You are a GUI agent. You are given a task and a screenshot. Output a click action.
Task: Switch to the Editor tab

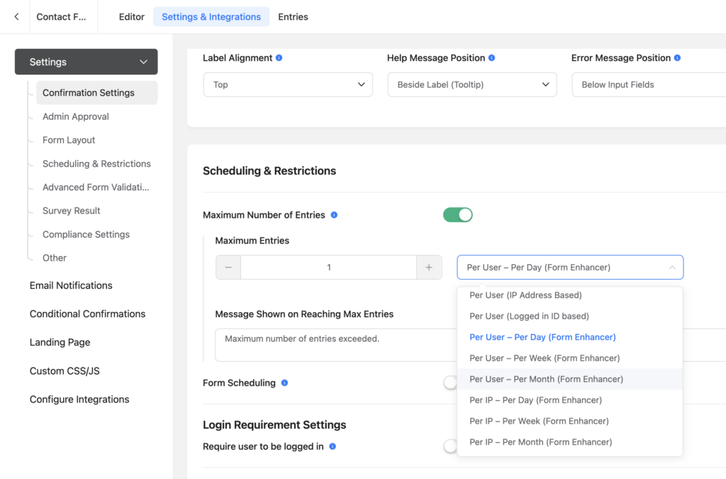[x=131, y=17]
